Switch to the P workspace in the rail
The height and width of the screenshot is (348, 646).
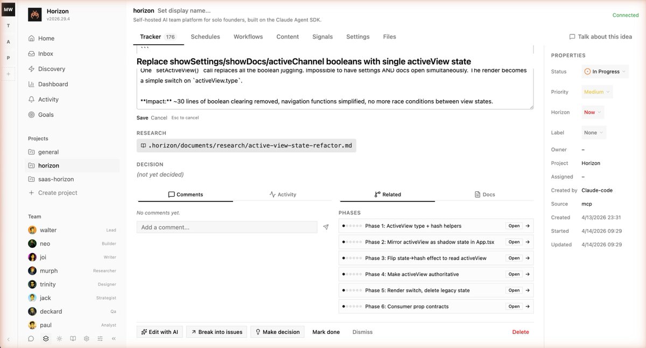click(x=8, y=58)
